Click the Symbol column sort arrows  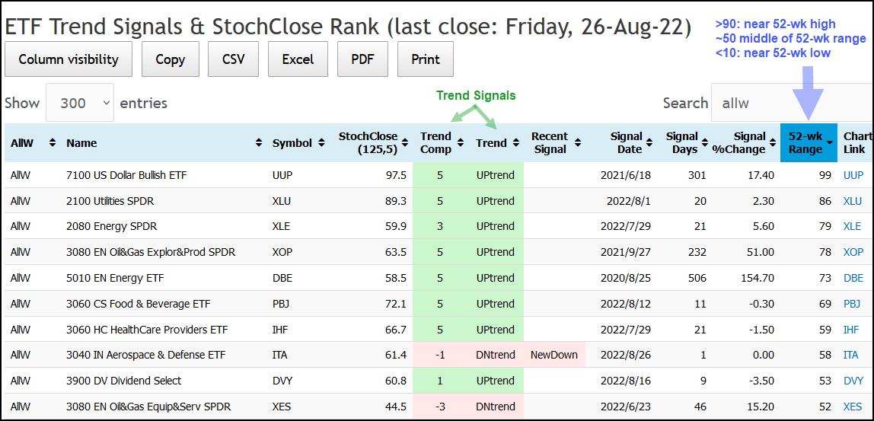pyautogui.click(x=324, y=143)
